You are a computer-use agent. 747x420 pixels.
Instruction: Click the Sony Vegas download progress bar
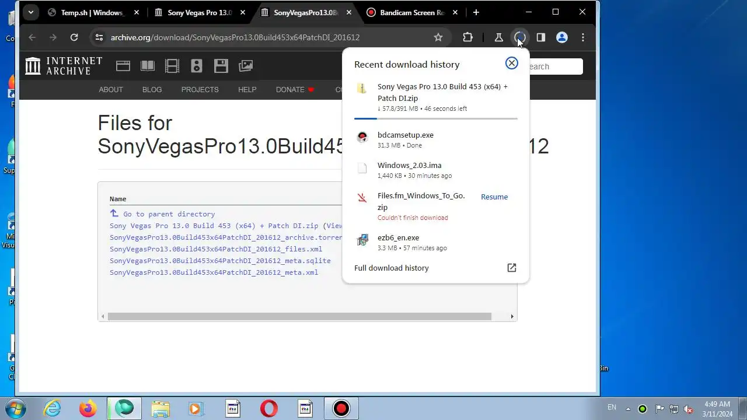[435, 118]
